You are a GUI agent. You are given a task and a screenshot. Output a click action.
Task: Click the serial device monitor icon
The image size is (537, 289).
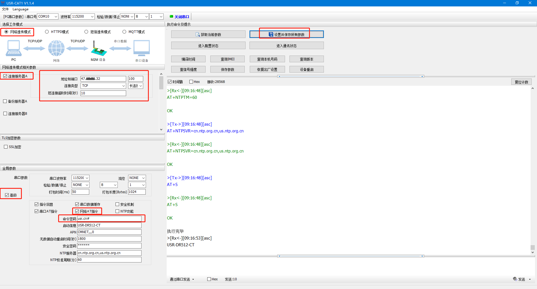(142, 48)
